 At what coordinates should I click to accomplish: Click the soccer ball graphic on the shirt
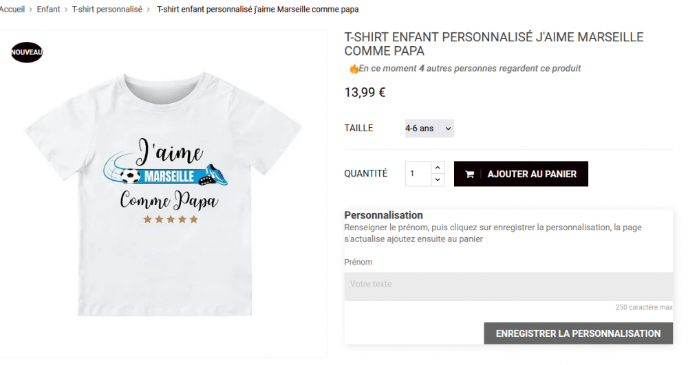point(130,176)
